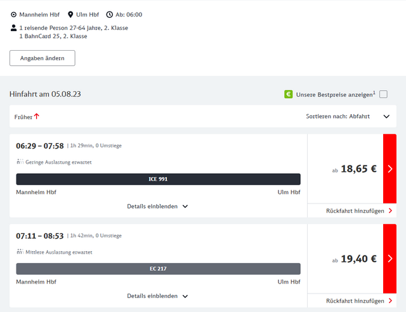Click occupancy icon for Geringe Auslastung

(x=20, y=162)
